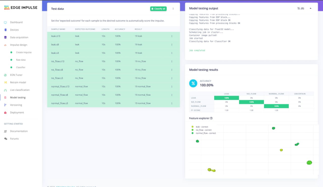The image size is (323, 187).
Task: Click the SAMPLE NAME column header
Action: (58, 29)
